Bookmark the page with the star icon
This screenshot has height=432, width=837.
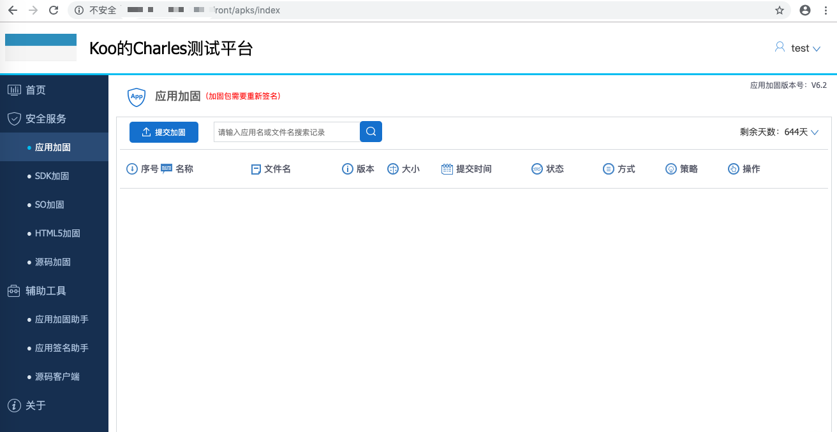(x=780, y=10)
